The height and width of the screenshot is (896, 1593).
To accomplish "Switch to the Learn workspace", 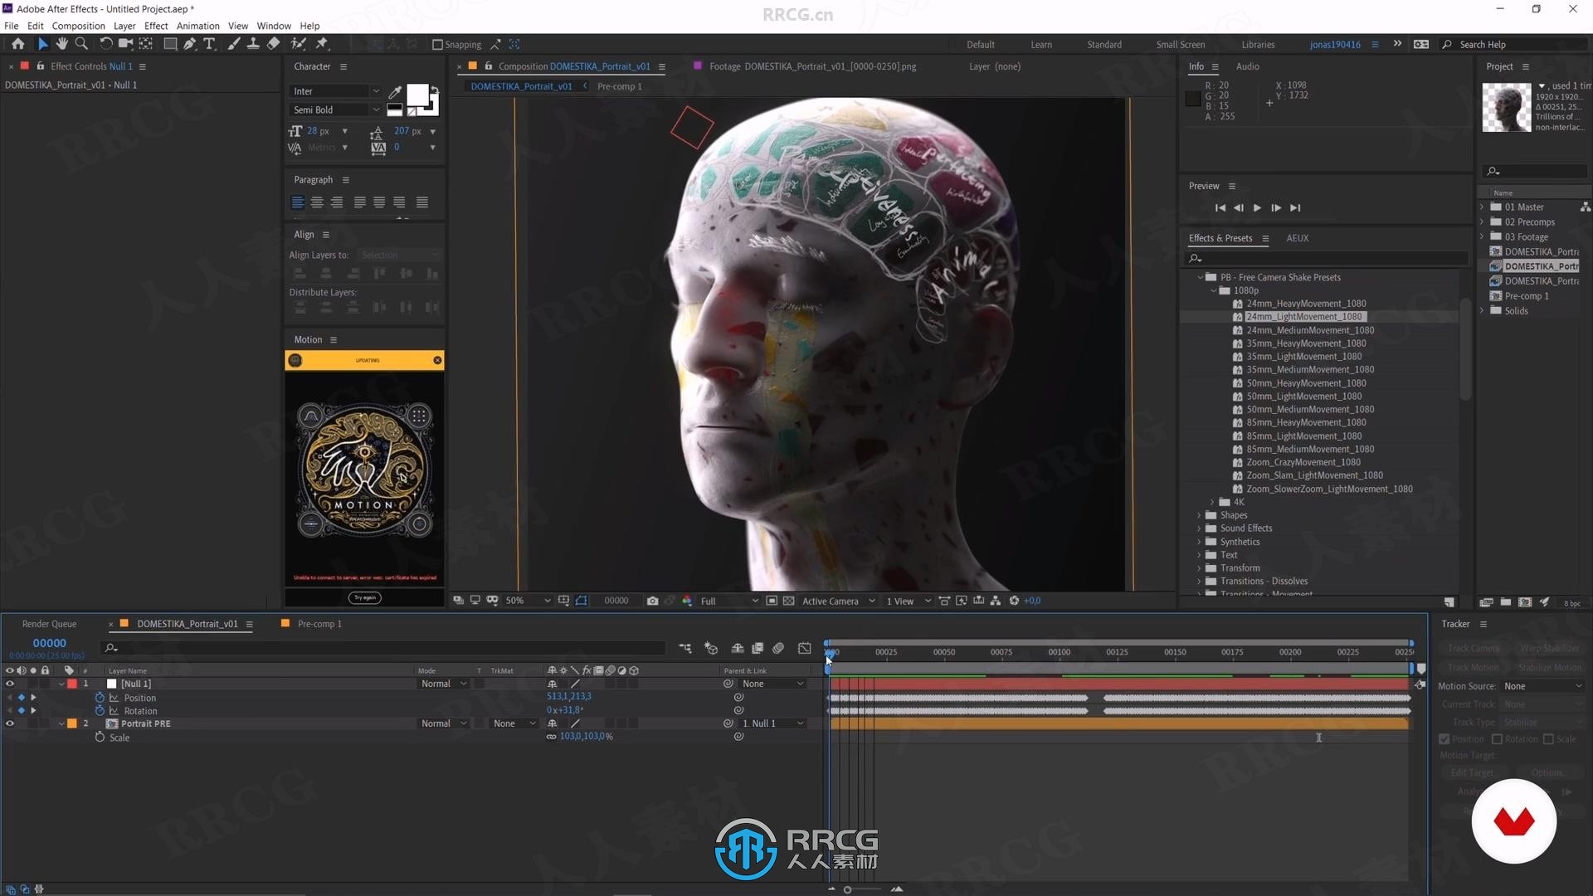I will click(1041, 45).
